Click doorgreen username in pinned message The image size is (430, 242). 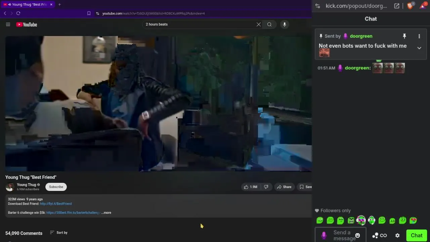[x=361, y=36]
